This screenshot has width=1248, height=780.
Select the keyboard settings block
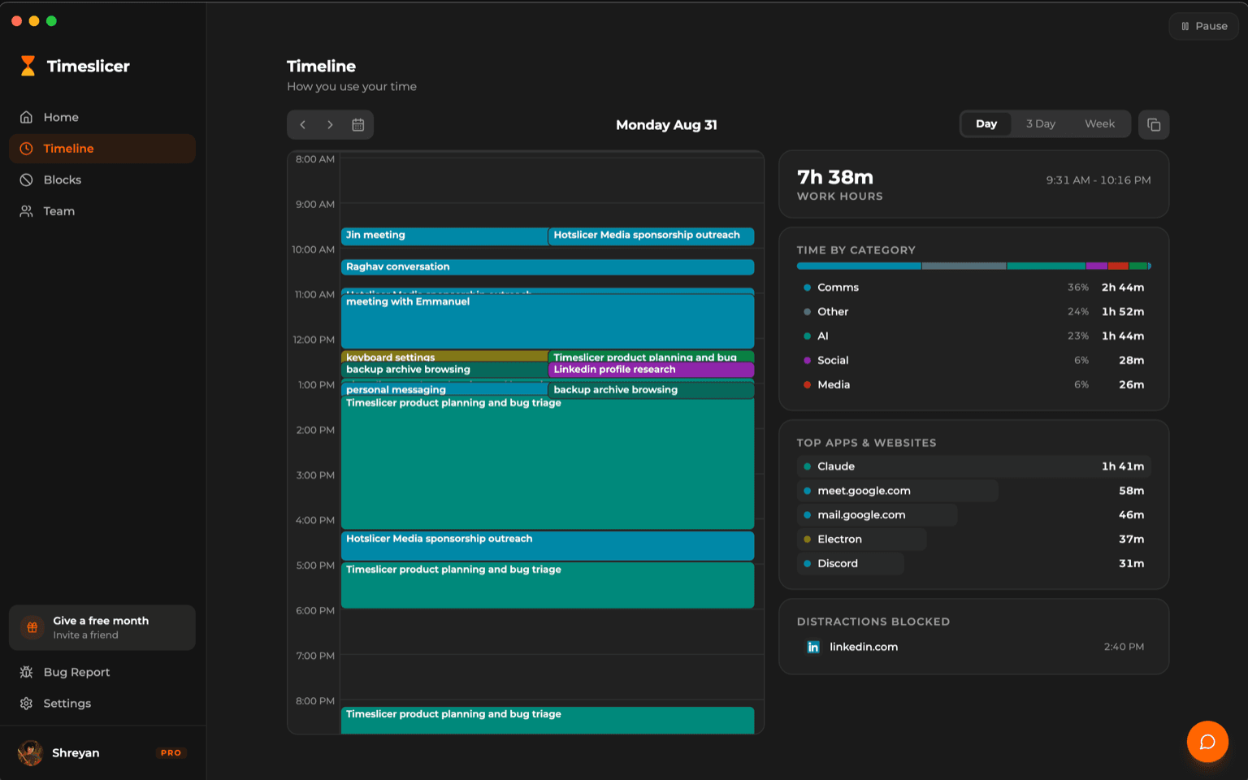444,357
